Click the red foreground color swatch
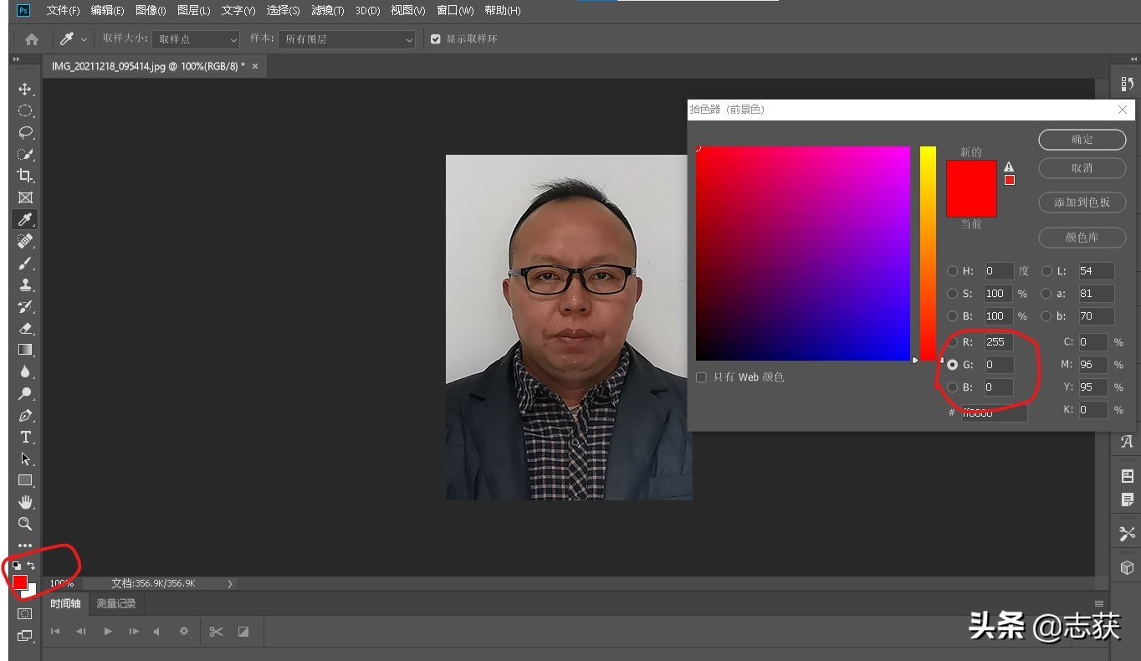Screen dimensions: 1141x661 coord(19,582)
